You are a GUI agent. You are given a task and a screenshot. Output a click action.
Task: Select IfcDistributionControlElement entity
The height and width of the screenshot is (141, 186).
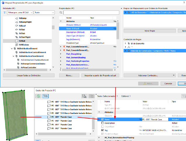pos(32,52)
